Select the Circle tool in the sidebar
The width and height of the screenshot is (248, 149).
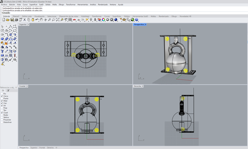(2, 31)
